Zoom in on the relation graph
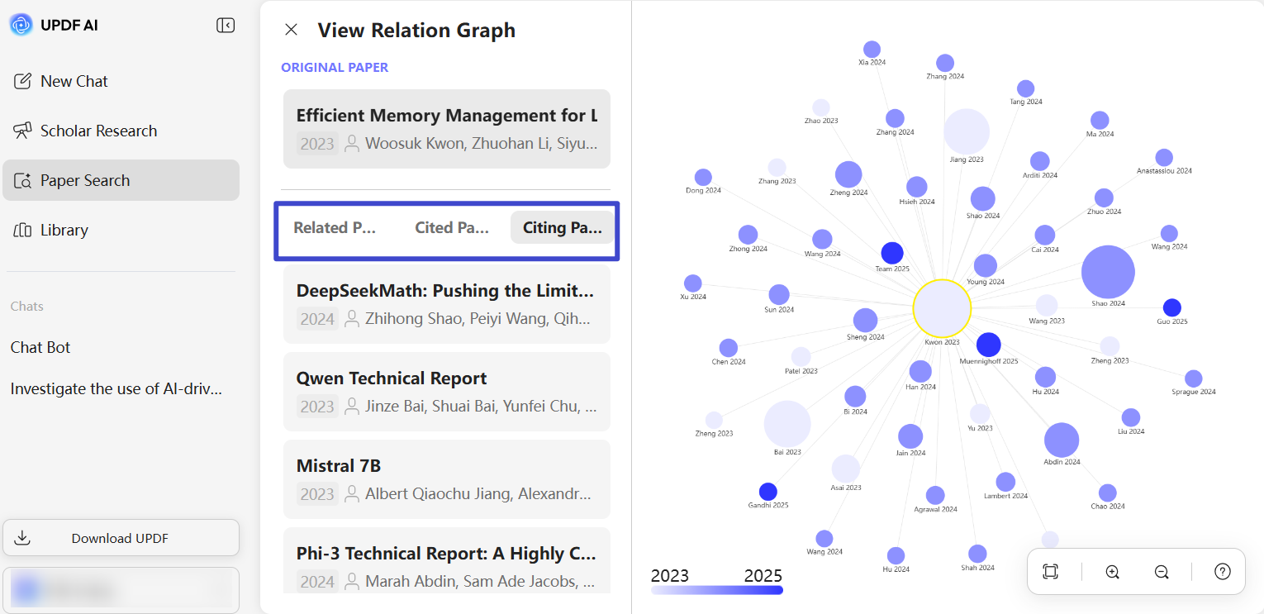This screenshot has height=614, width=1264. (x=1112, y=572)
